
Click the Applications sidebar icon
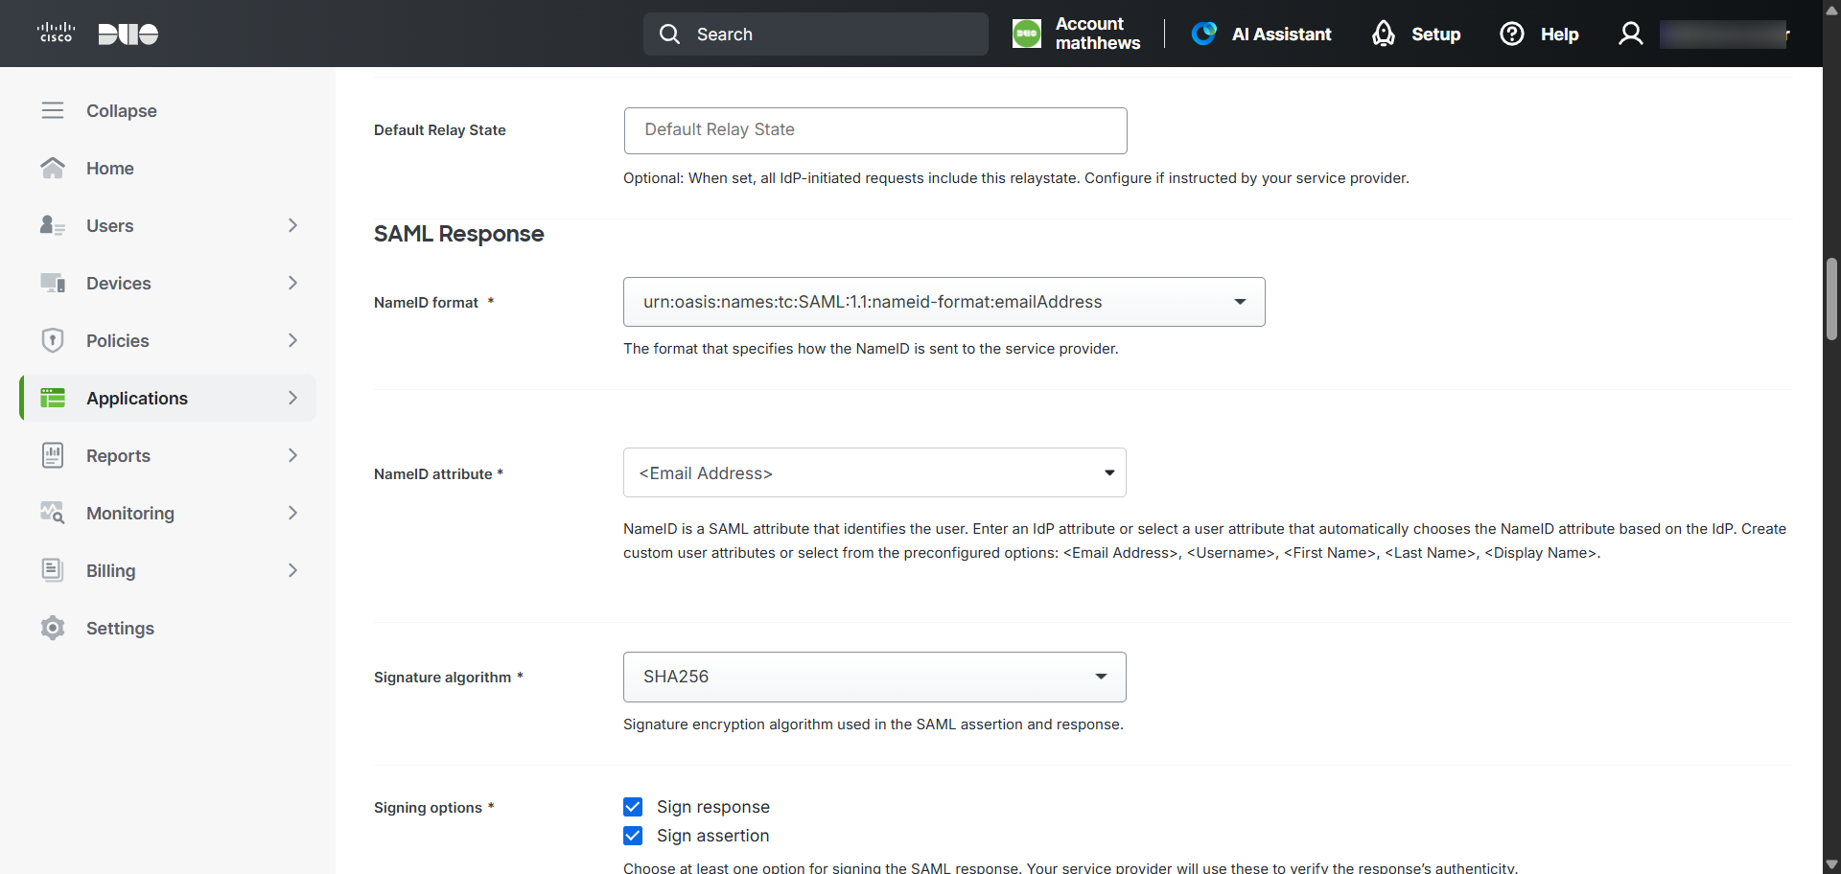pyautogui.click(x=53, y=398)
